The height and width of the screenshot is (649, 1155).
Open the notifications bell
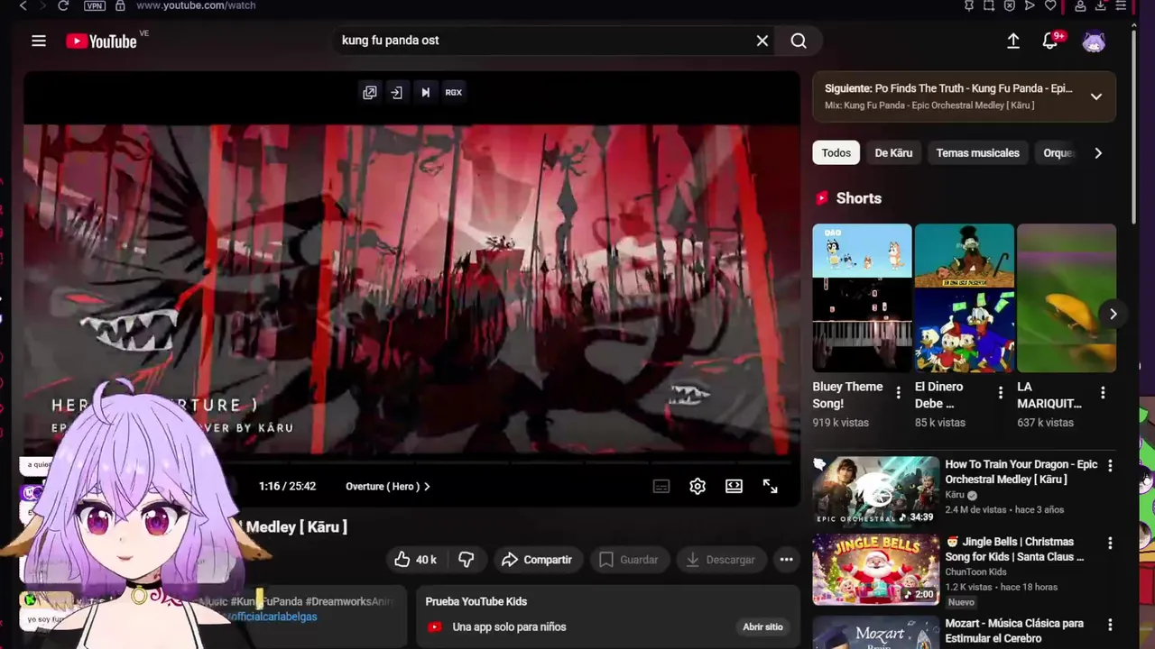point(1050,41)
